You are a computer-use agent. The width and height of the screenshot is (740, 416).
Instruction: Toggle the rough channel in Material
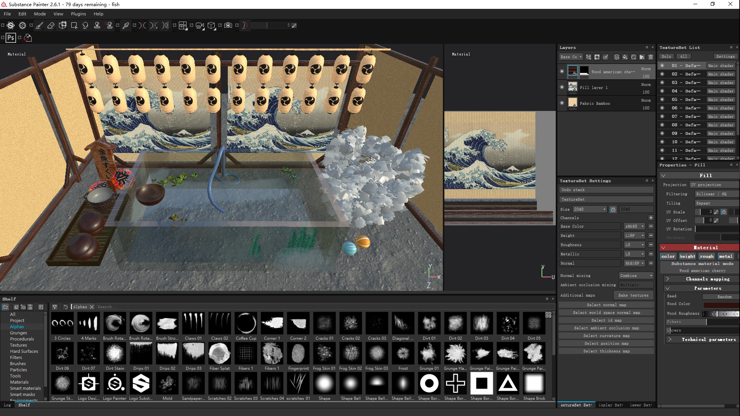[x=707, y=257]
